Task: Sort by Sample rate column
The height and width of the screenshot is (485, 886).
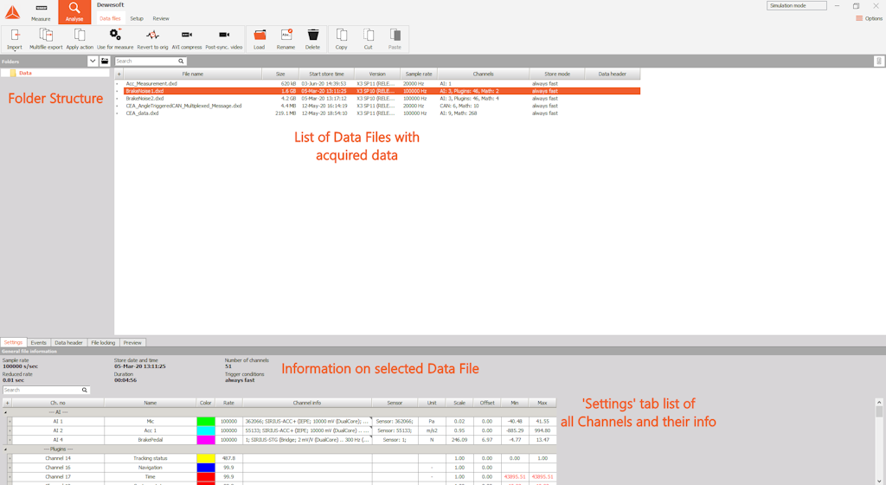Action: coord(419,74)
